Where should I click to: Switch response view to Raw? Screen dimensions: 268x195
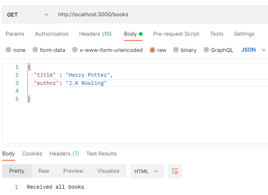(44, 171)
